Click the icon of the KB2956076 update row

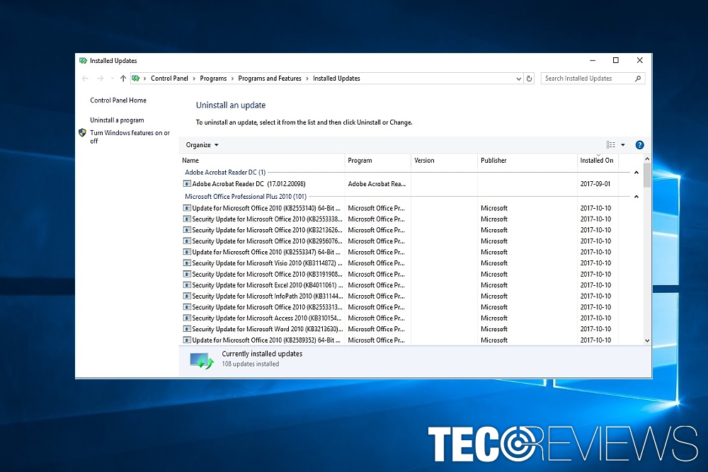tap(187, 241)
